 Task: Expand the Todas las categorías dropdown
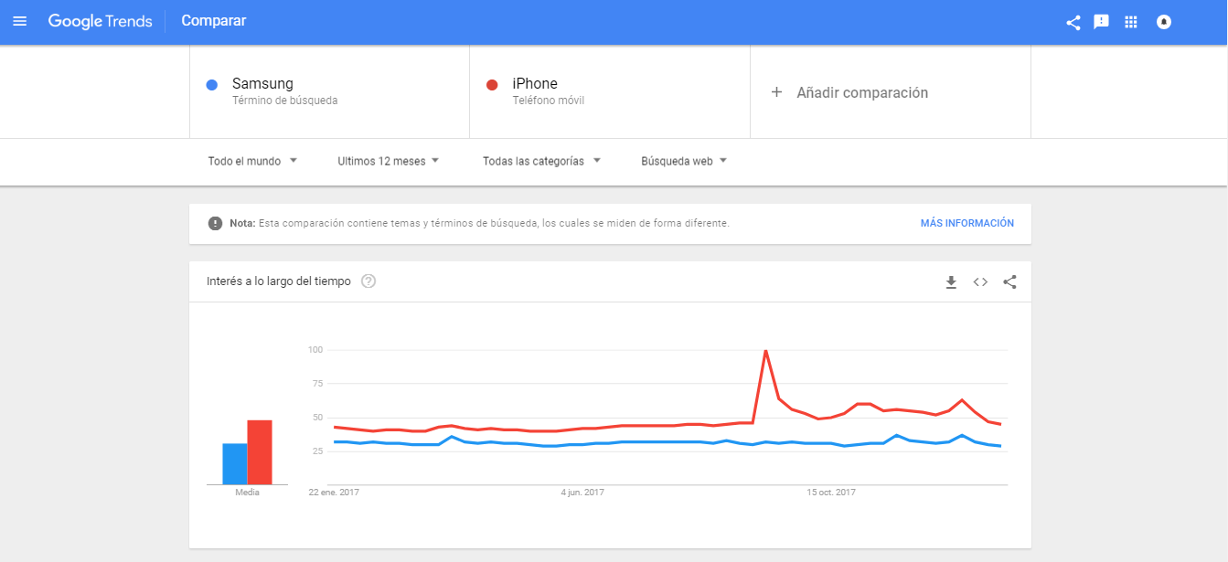pyautogui.click(x=541, y=161)
